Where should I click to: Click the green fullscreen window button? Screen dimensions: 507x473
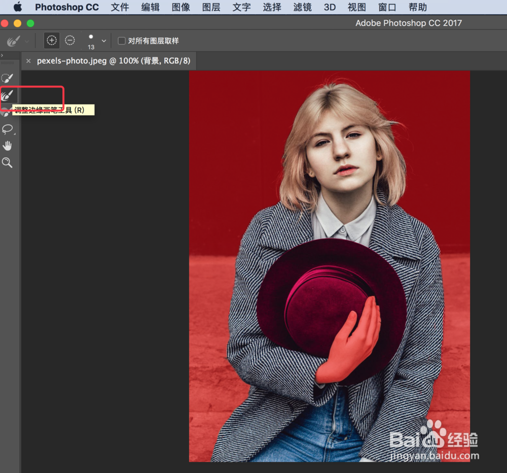[30, 23]
